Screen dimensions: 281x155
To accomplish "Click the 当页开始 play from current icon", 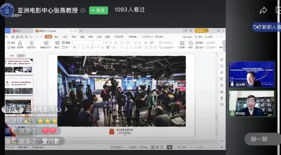I will point(31,43).
